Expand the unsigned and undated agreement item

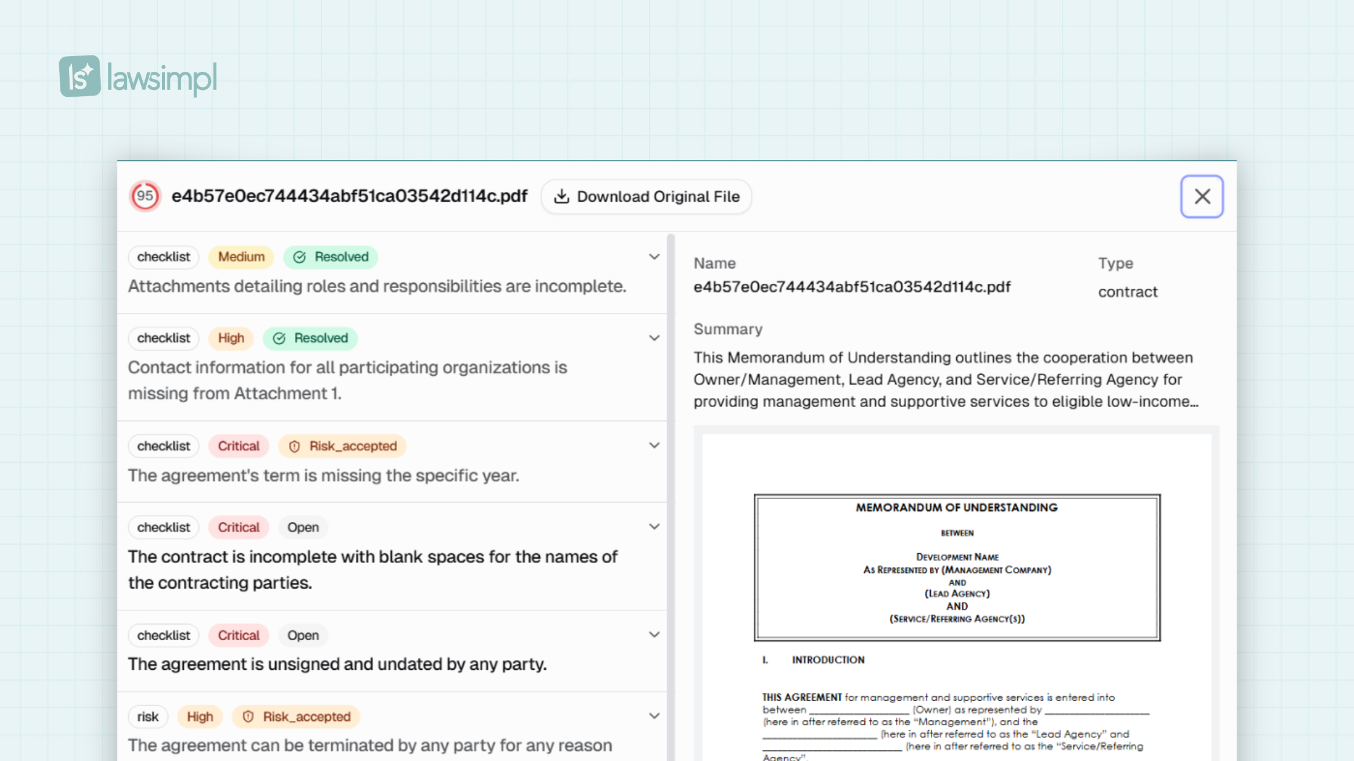654,635
